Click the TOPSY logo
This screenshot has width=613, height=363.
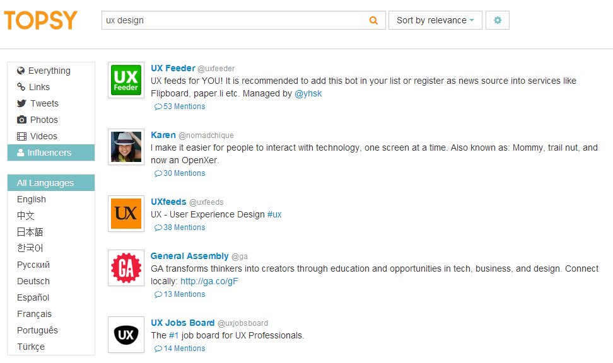click(x=40, y=20)
